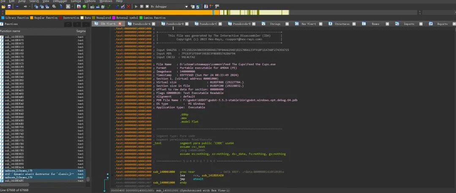Screen dimensions: 456x193
Task: Switch to the Structures tab
Action: (342, 24)
